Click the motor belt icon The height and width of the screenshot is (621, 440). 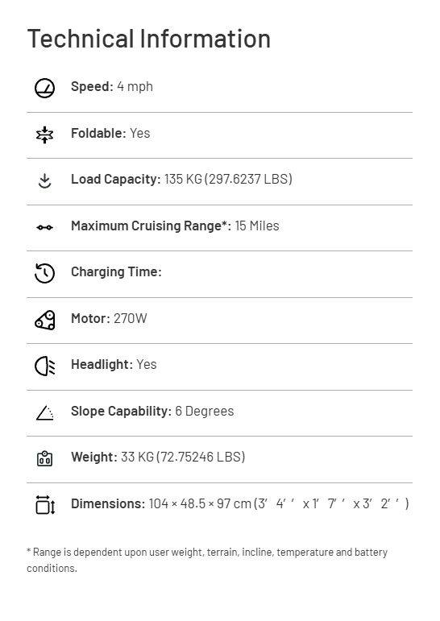pos(45,320)
